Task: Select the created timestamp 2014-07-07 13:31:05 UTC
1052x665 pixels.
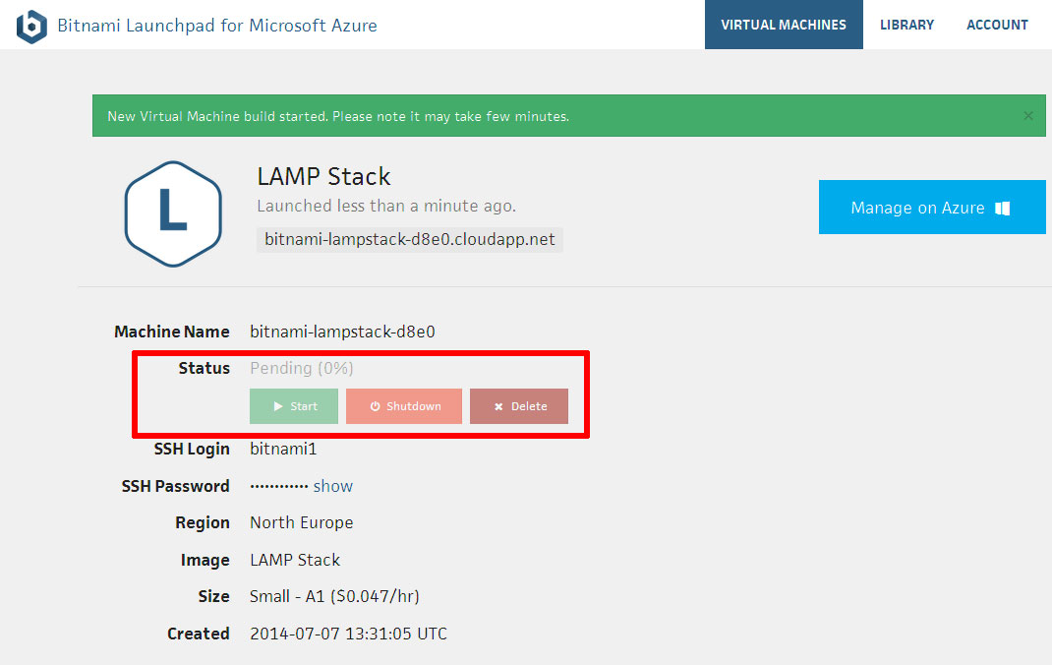Action: [x=348, y=634]
